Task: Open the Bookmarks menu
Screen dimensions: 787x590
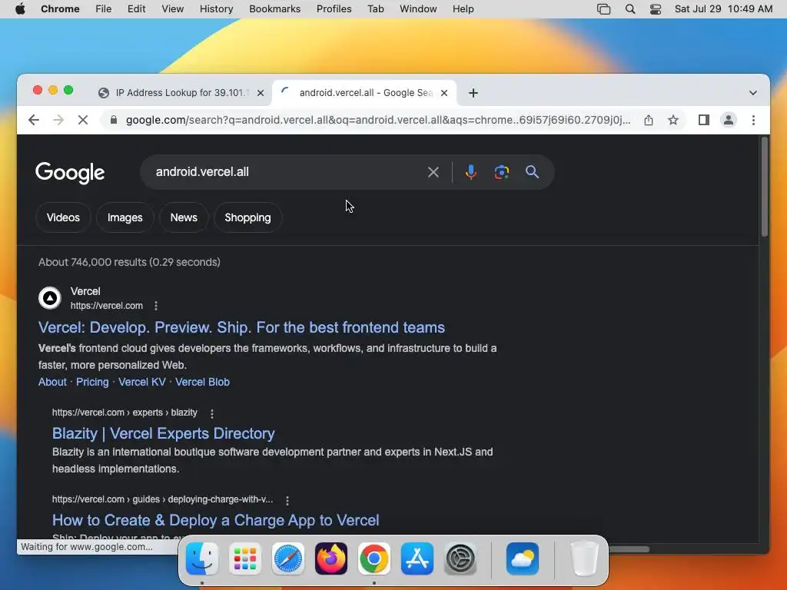Action: point(274,9)
